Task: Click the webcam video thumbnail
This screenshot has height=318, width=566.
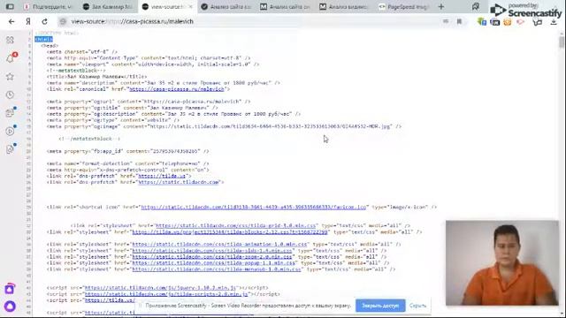Action: tap(502, 263)
